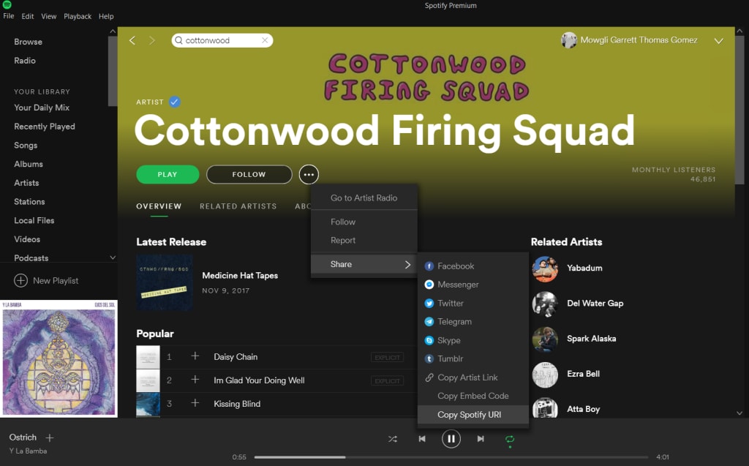Open Recently Played

click(45, 126)
